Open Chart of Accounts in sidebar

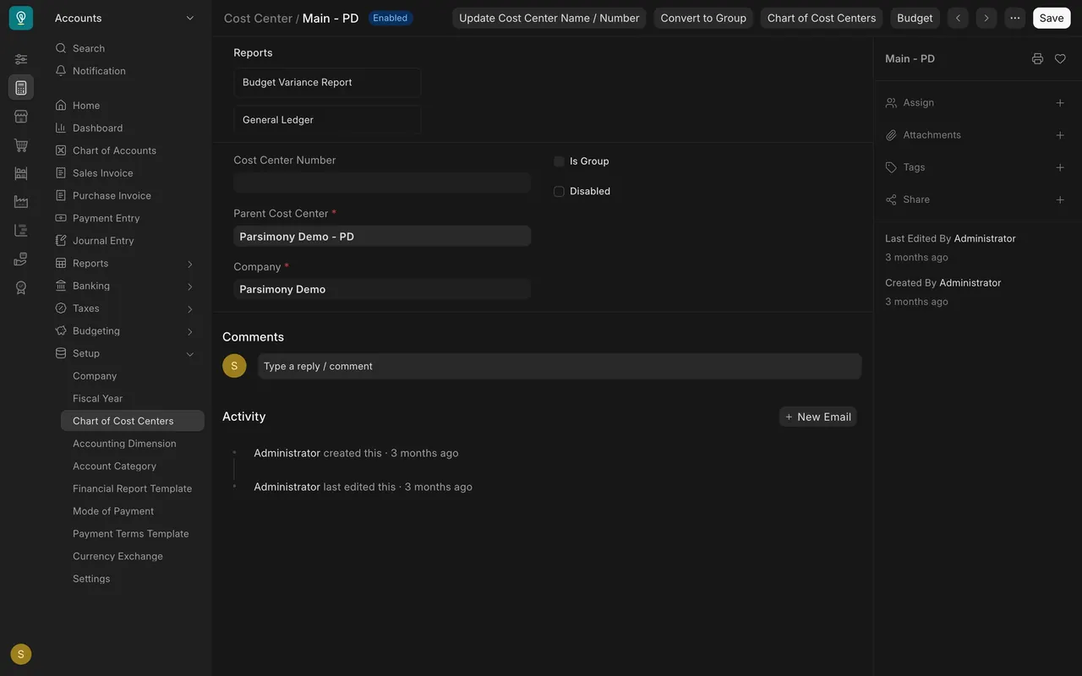click(114, 150)
